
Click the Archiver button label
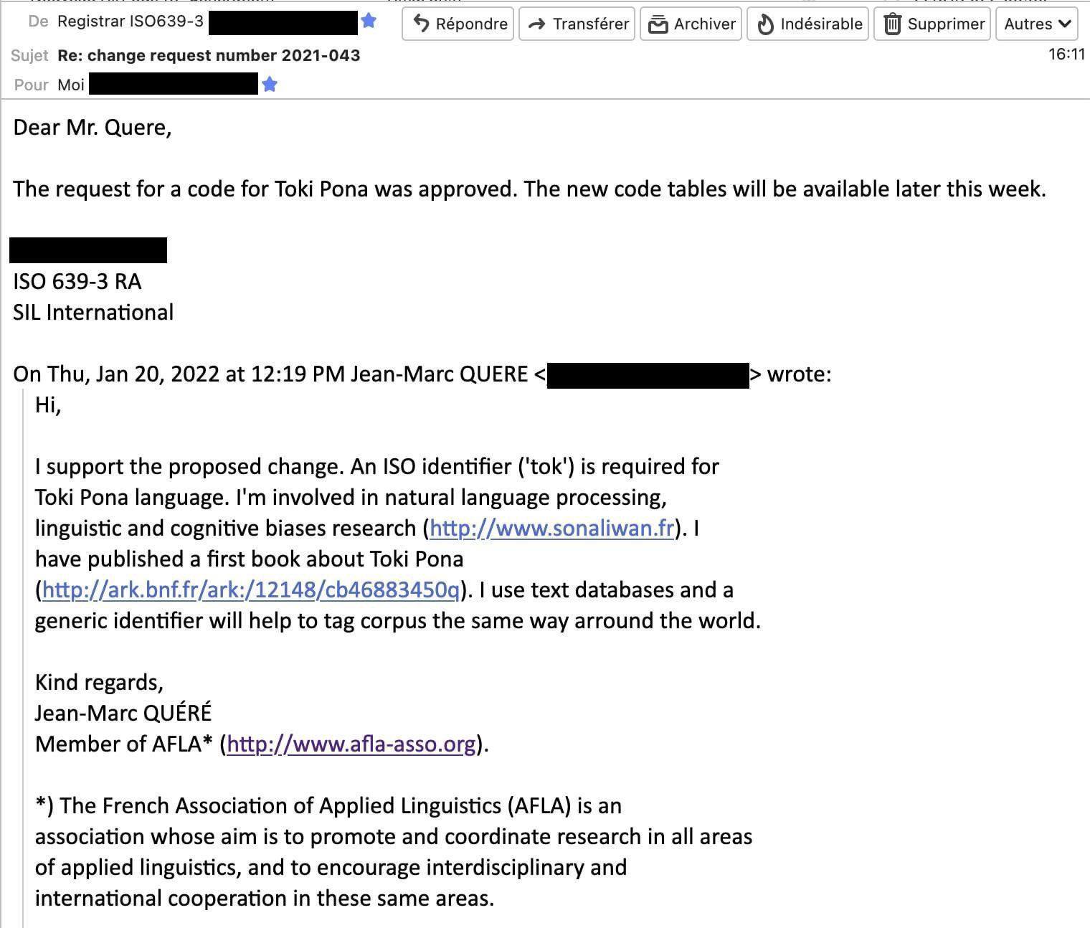(x=705, y=24)
